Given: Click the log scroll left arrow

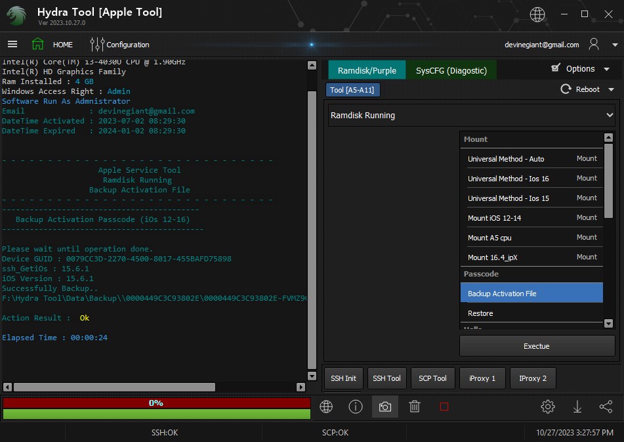Looking at the screenshot, I should 8,387.
